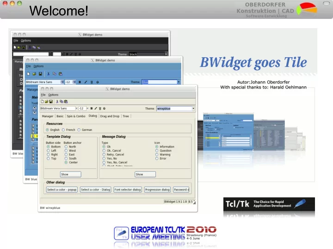Click the toolbar pill button in title bar
Viewport: 333px width, 249px height.
click(x=326, y=3)
